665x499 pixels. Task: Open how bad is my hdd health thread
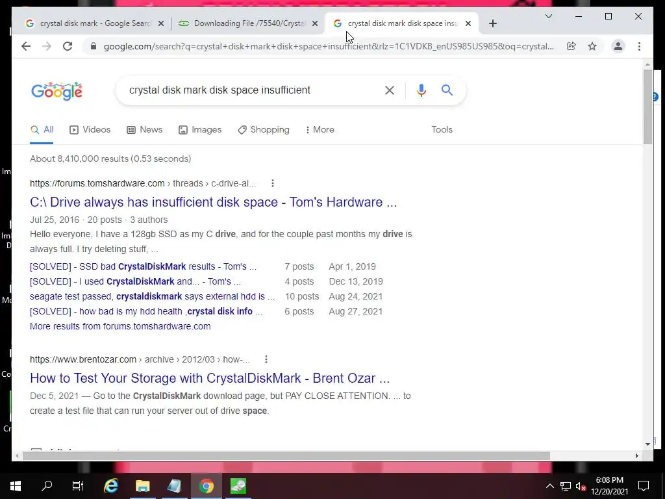pos(146,311)
